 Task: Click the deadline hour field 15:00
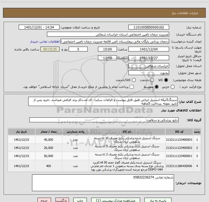point(107,49)
